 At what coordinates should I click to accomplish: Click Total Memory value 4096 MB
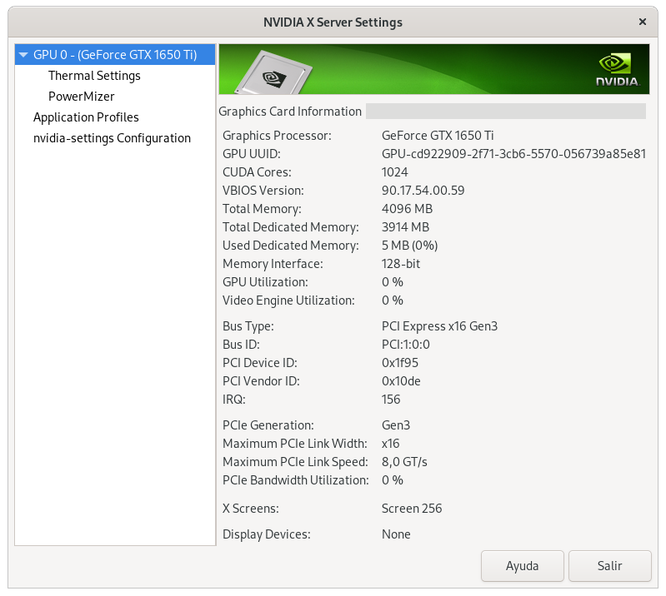[x=407, y=208]
